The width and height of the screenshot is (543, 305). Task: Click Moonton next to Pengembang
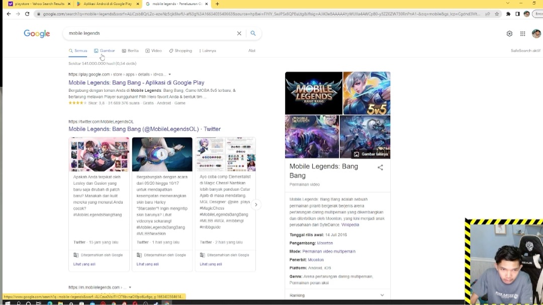click(325, 243)
